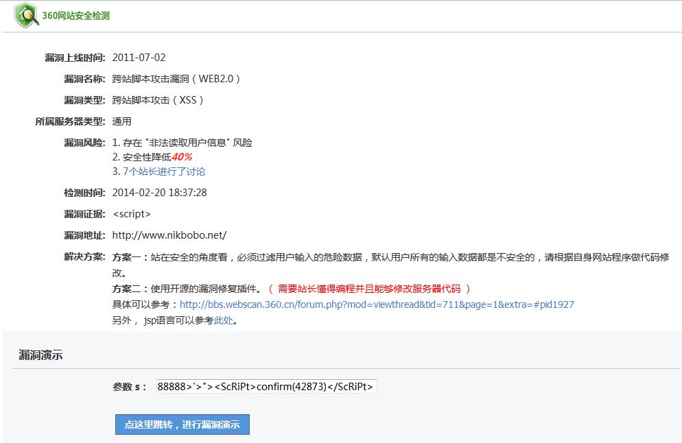This screenshot has width=682, height=443.
Task: Click the red note 需要站长懂得编程并且能够修改服务器代码
Action: click(x=369, y=289)
